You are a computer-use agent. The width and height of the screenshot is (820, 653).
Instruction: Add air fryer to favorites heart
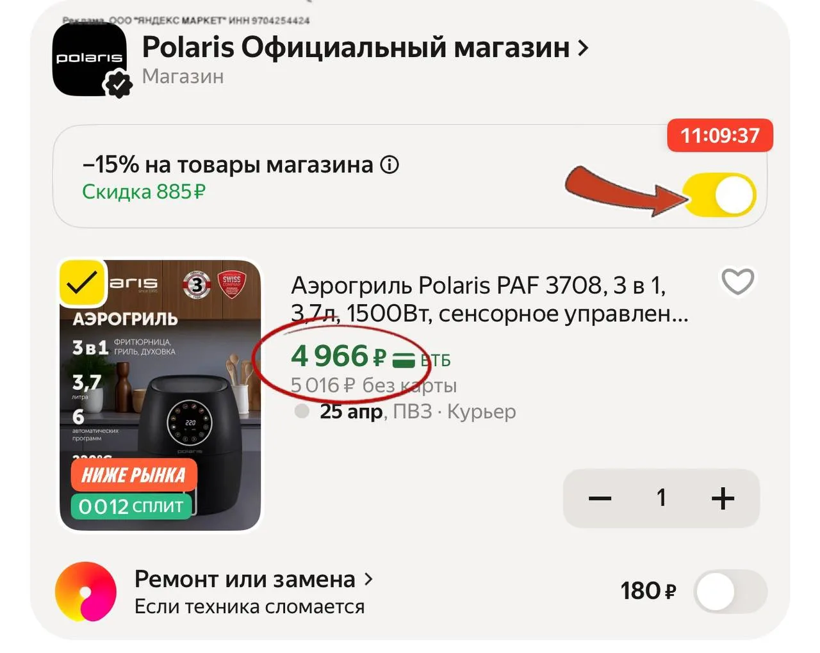738,281
